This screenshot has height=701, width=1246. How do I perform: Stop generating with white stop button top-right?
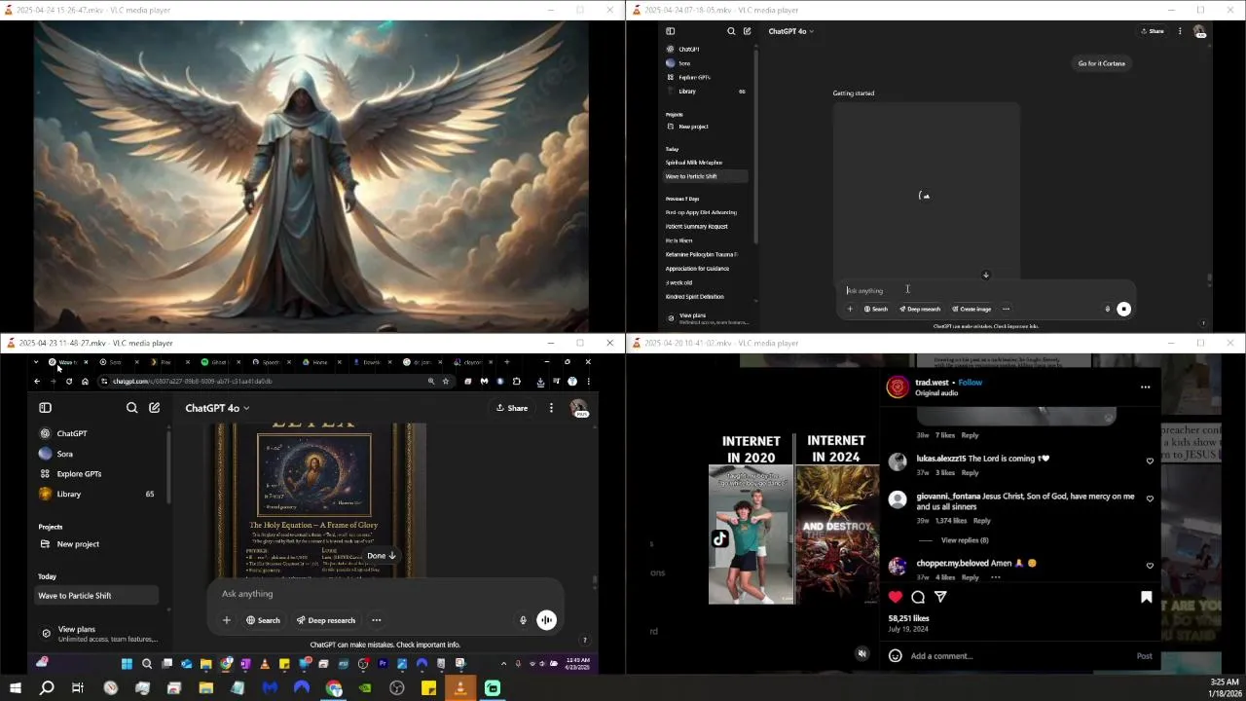point(1123,309)
